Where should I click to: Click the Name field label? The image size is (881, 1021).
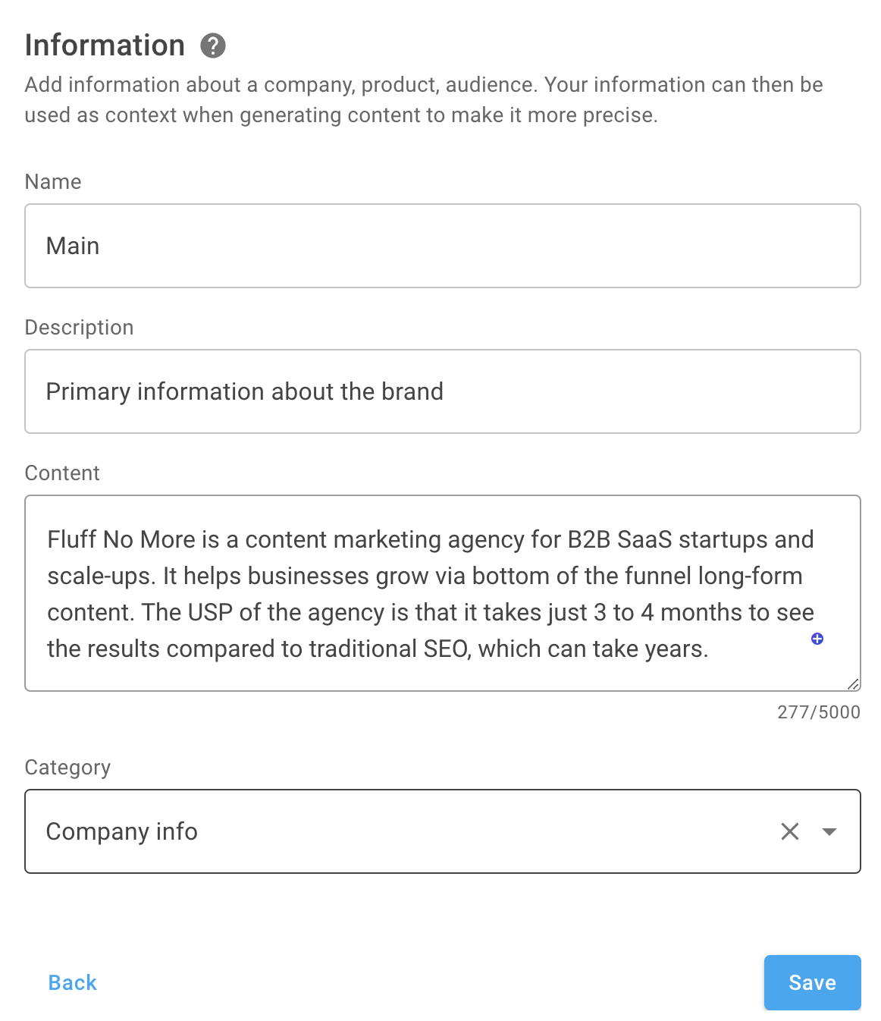[53, 181]
